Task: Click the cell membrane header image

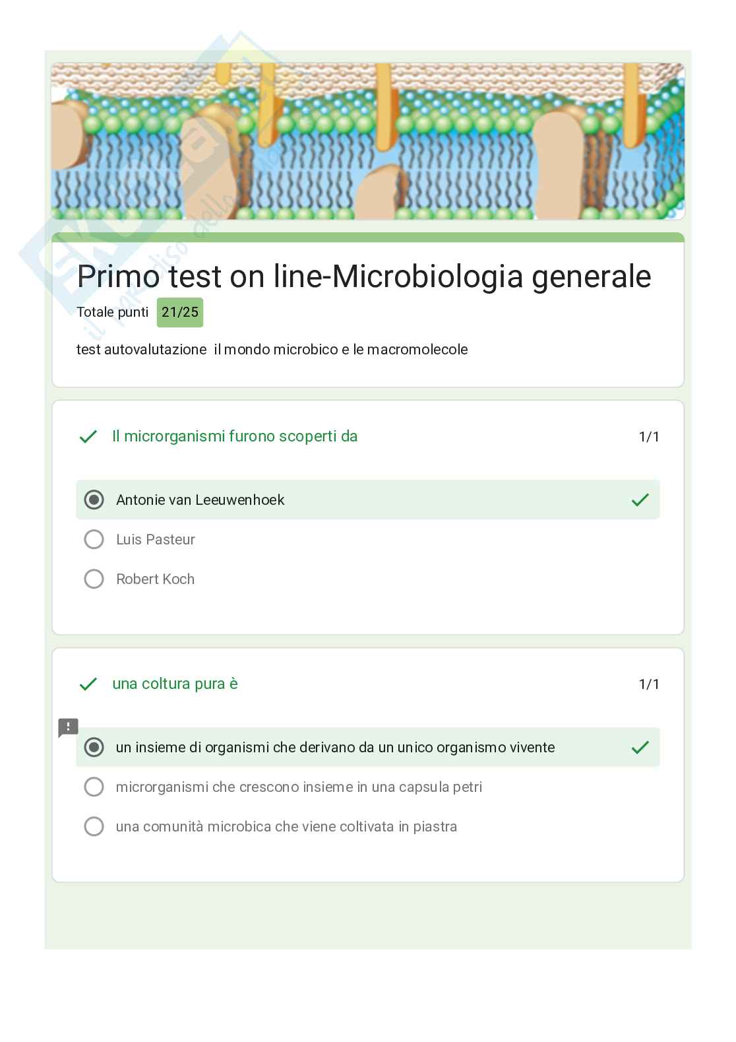Action: [367, 141]
